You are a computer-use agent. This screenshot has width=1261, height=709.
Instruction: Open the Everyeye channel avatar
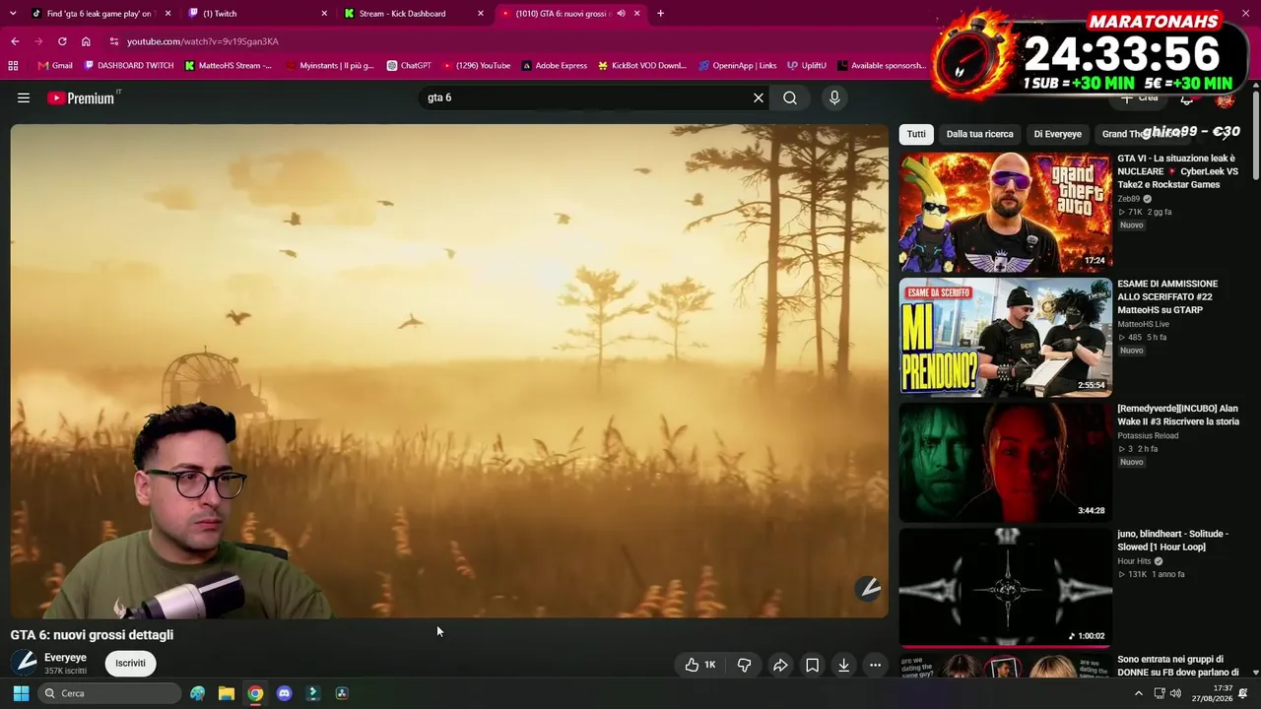[25, 663]
